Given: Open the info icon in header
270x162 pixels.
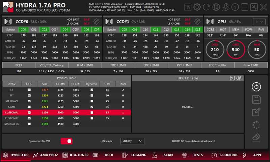Looking at the screenshot, I should click(x=235, y=7).
